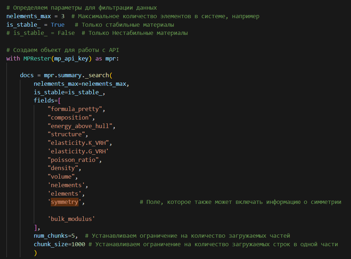The width and height of the screenshot is (351, 259).
Task: Click the highlighted symmetry word
Action: [x=65, y=202]
